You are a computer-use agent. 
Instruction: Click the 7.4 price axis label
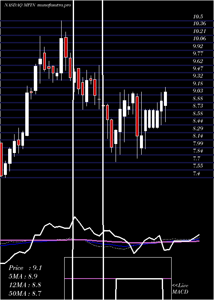coord(196,173)
